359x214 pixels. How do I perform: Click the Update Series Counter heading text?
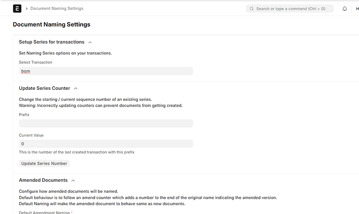click(44, 88)
